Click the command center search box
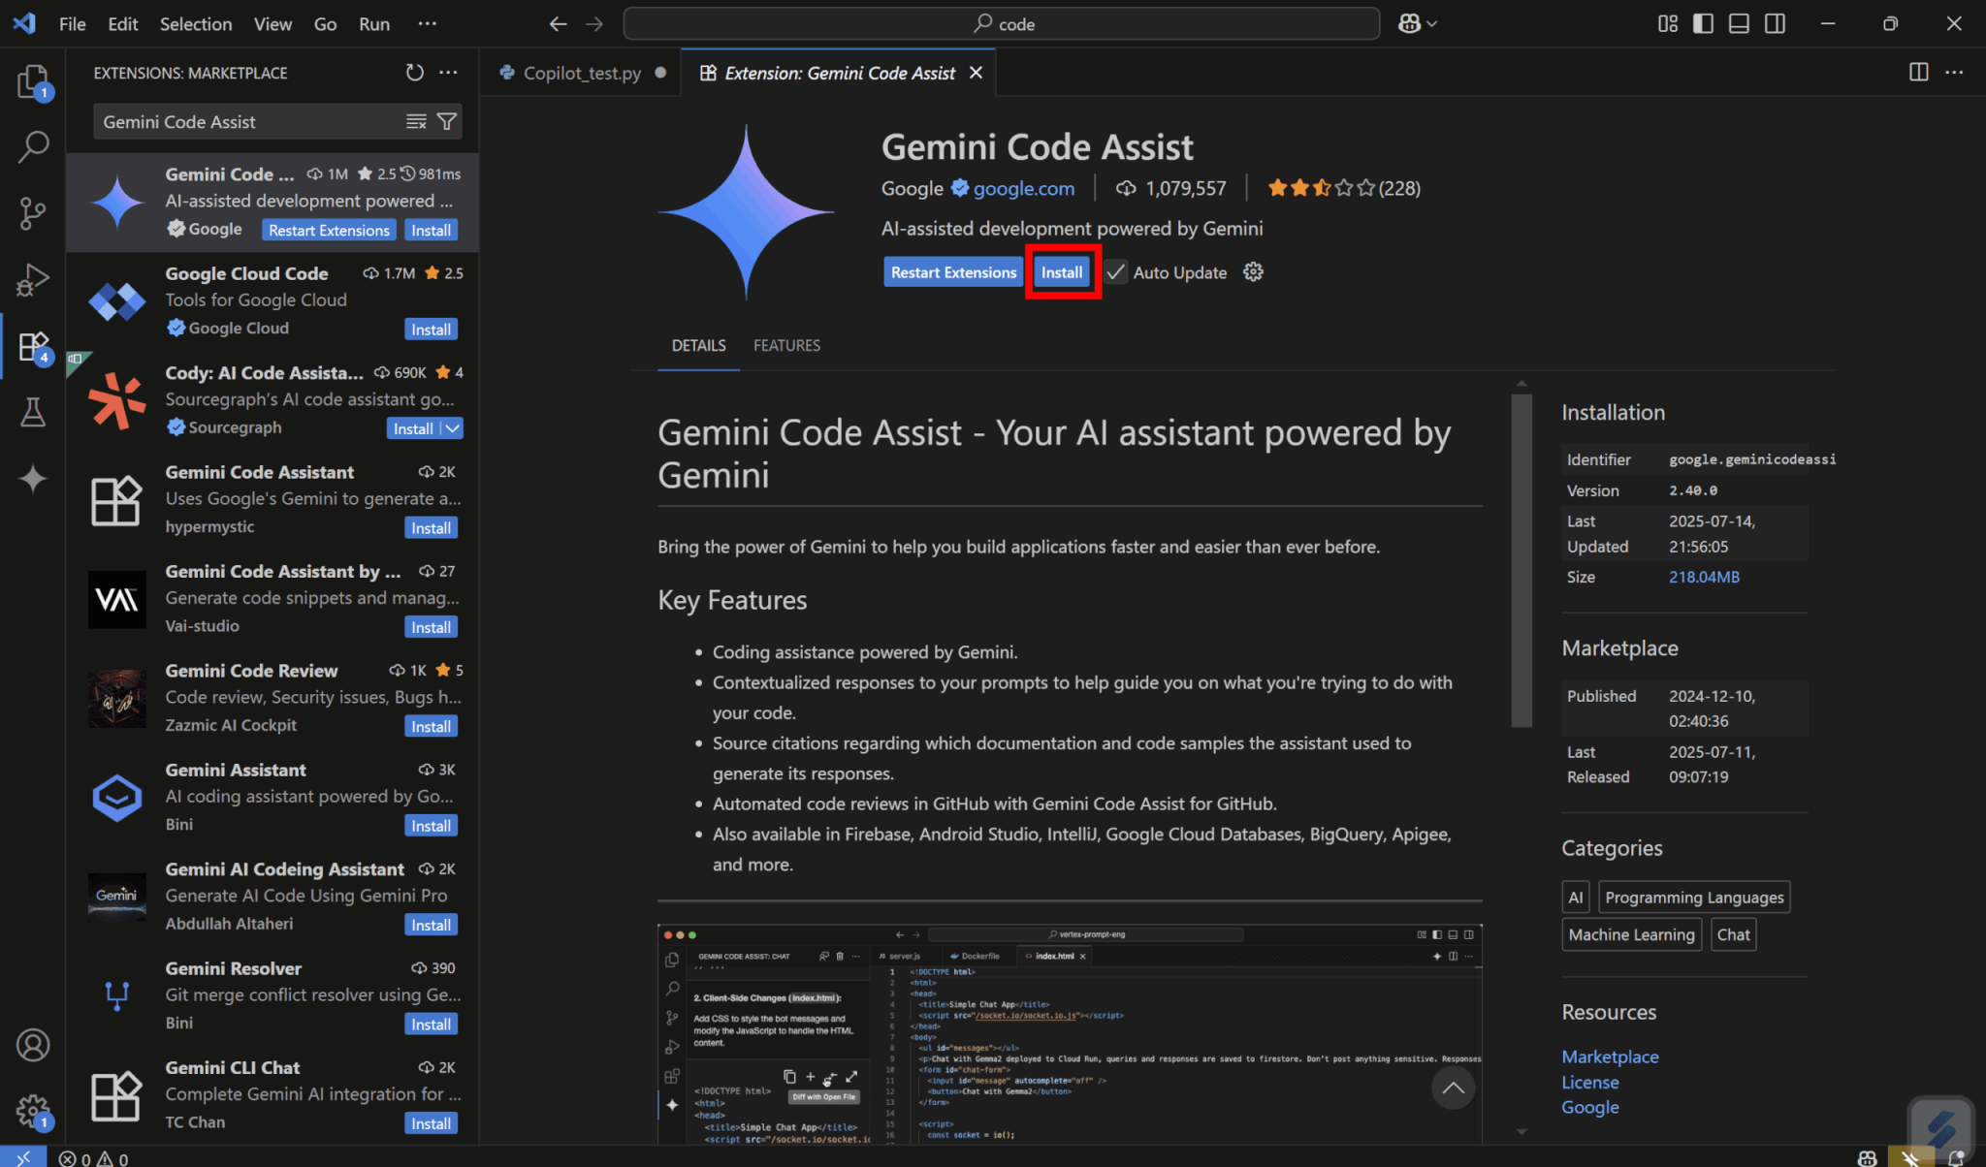Image resolution: width=1986 pixels, height=1167 pixels. (x=1002, y=23)
